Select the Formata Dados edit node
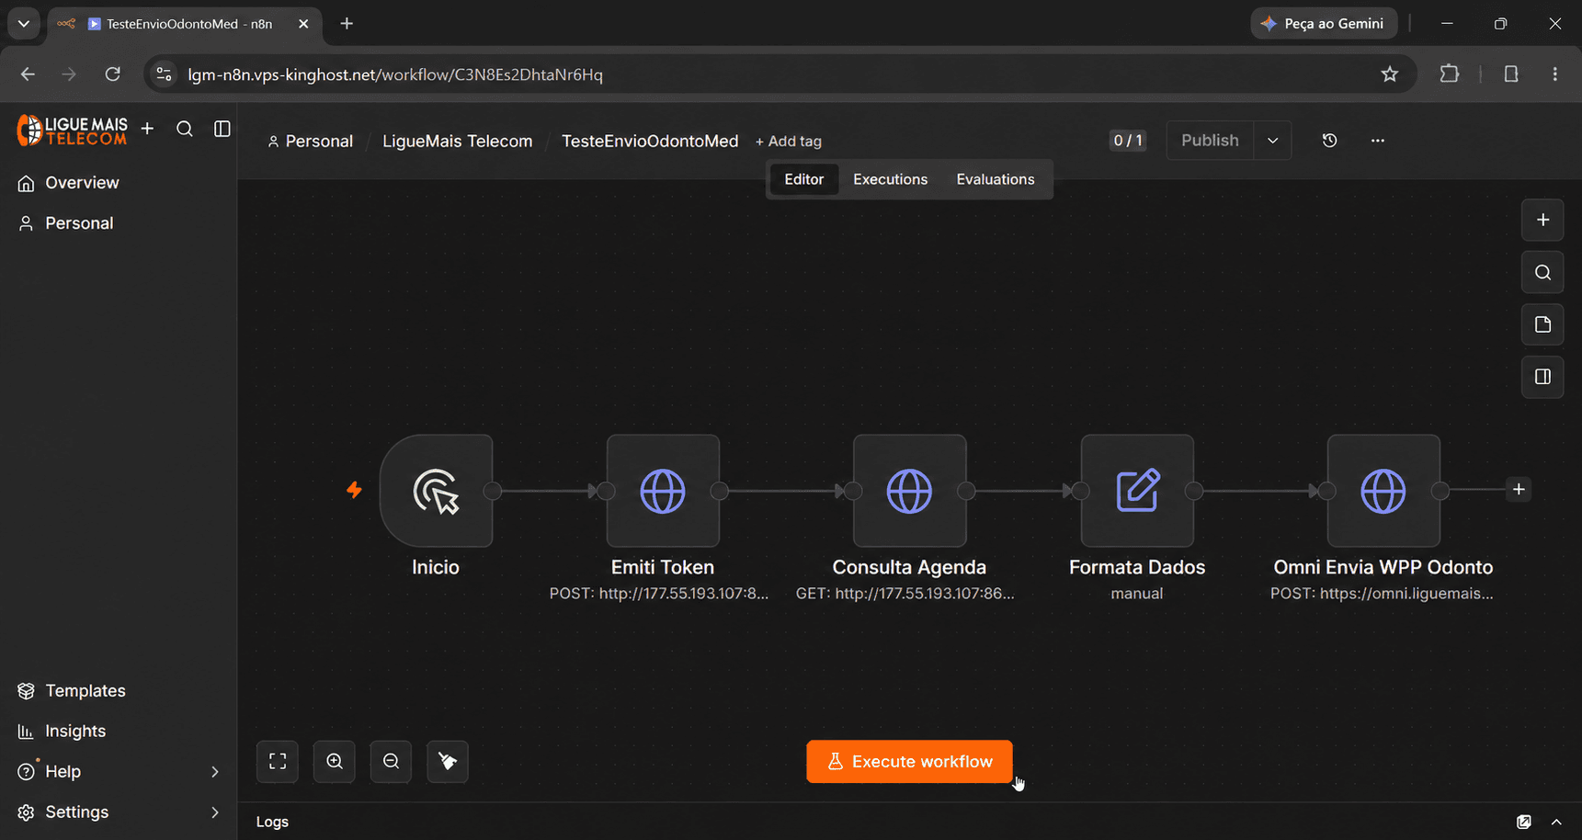 pyautogui.click(x=1137, y=491)
